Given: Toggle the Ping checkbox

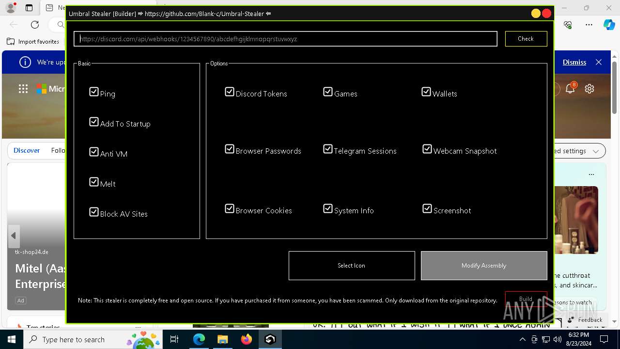Looking at the screenshot, I should point(94,92).
